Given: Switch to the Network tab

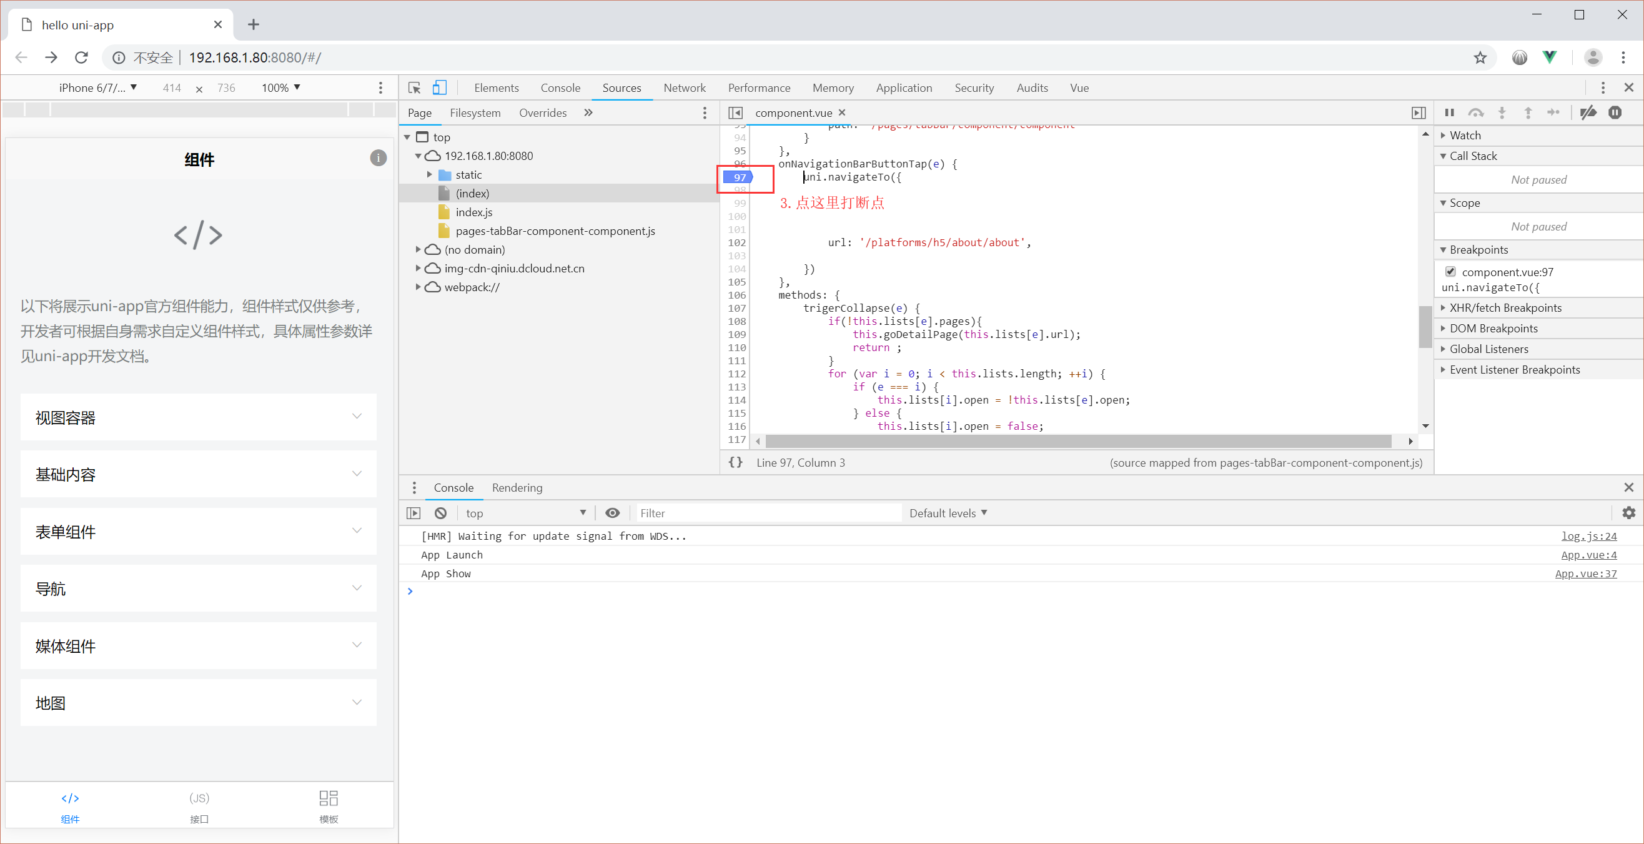Looking at the screenshot, I should click(684, 87).
